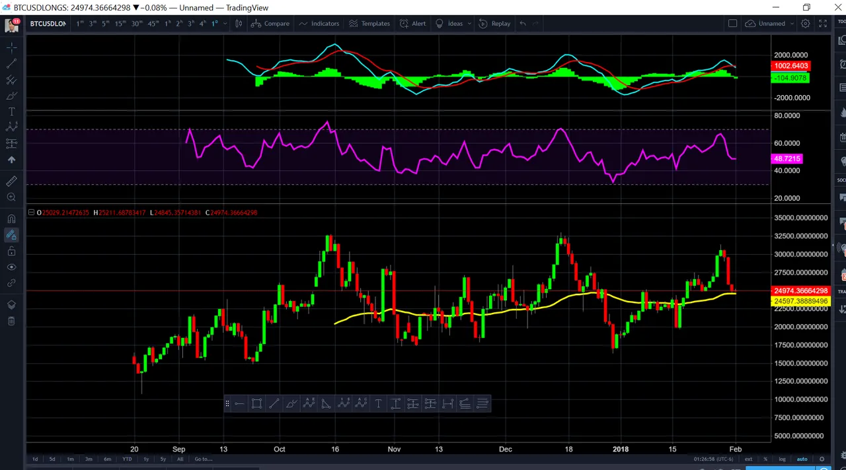Image resolution: width=846 pixels, height=470 pixels.
Task: Enter fullscreen mode
Action: point(823,24)
